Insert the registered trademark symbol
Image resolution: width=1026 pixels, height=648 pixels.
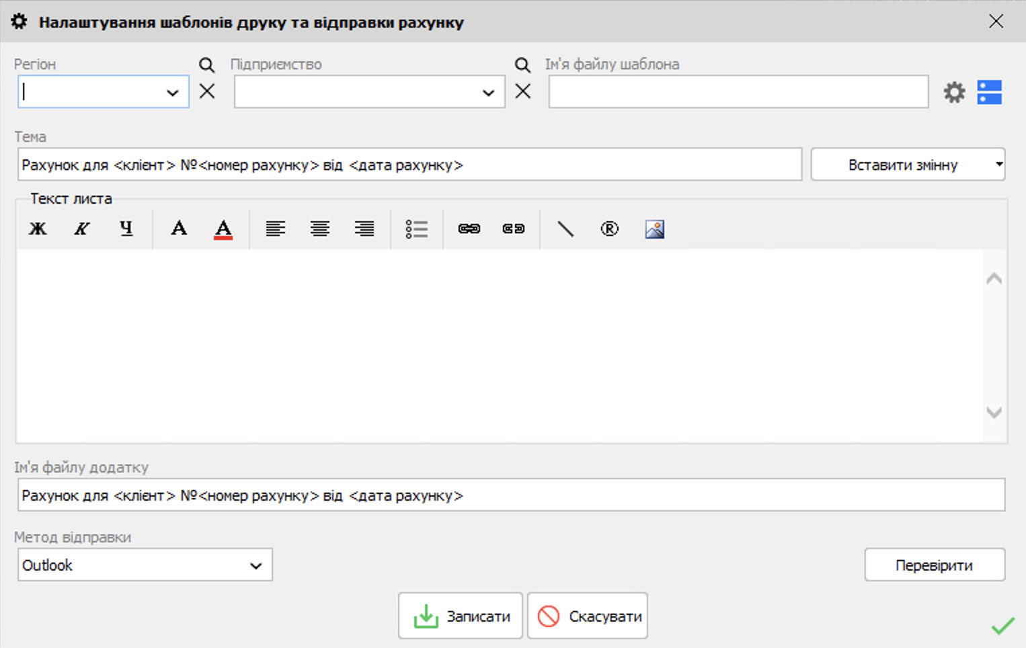pos(610,229)
